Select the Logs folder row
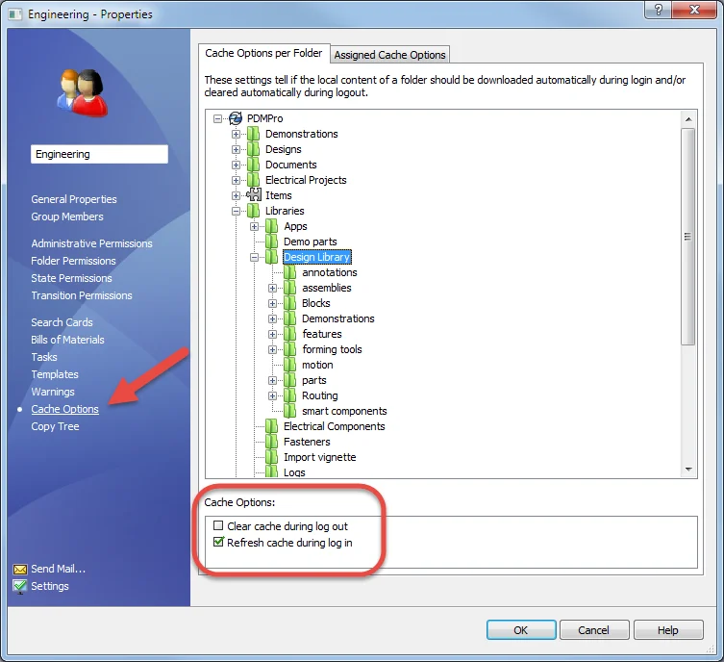Image resolution: width=724 pixels, height=662 pixels. [x=294, y=472]
